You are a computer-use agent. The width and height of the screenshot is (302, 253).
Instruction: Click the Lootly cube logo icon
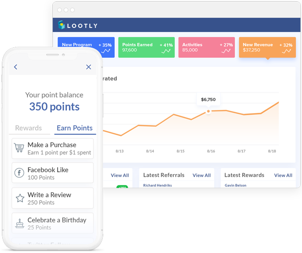61,25
